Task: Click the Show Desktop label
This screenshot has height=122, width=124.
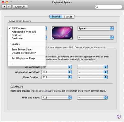Action: point(31,77)
